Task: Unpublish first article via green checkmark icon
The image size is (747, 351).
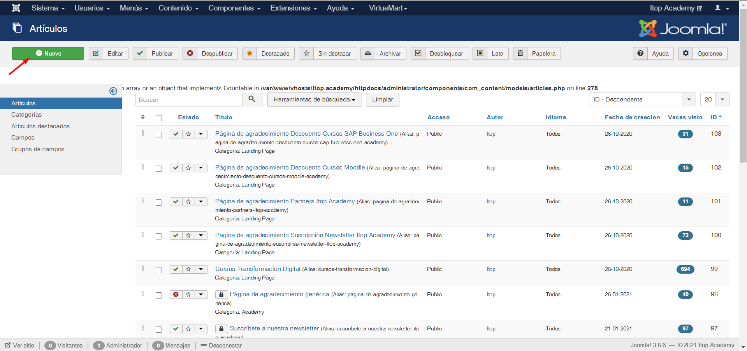Action: (176, 134)
